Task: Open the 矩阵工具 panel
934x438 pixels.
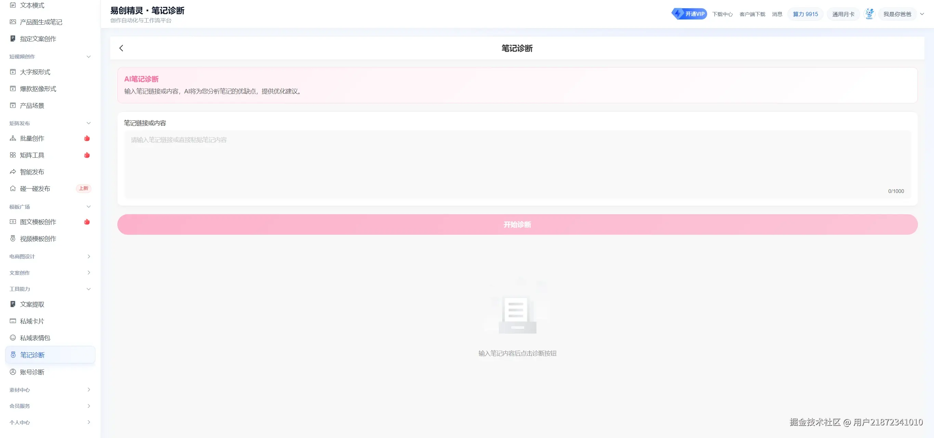Action: [32, 155]
